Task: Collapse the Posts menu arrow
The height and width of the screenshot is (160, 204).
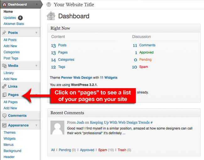Action: coord(36,33)
